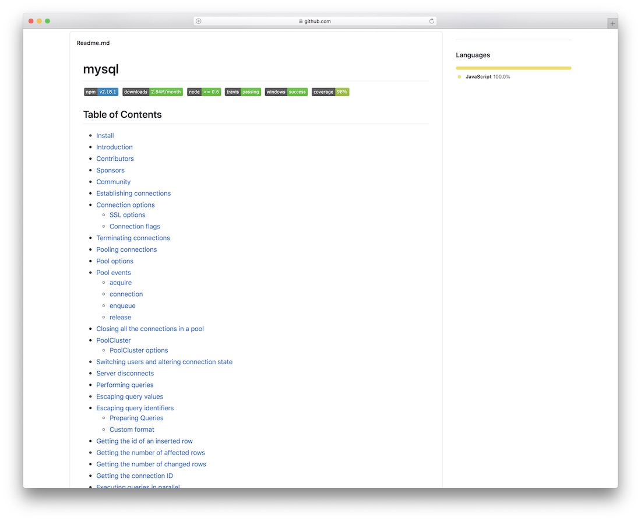Click the Table of Contents heading
This screenshot has width=641, height=521.
122,114
